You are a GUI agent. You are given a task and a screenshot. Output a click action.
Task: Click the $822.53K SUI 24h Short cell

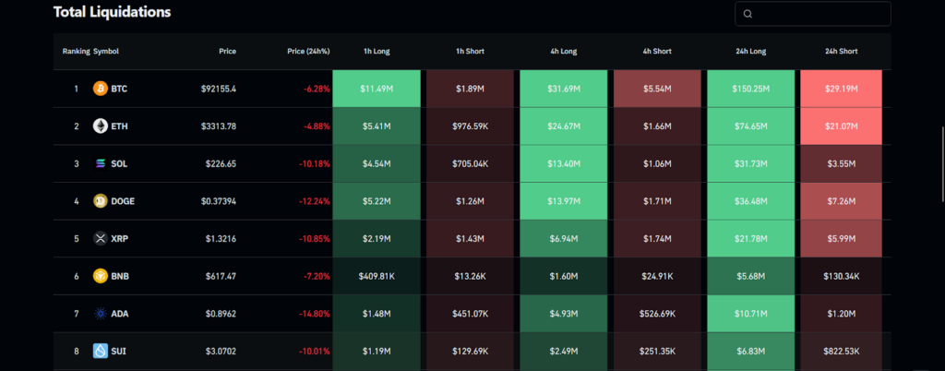(x=842, y=351)
